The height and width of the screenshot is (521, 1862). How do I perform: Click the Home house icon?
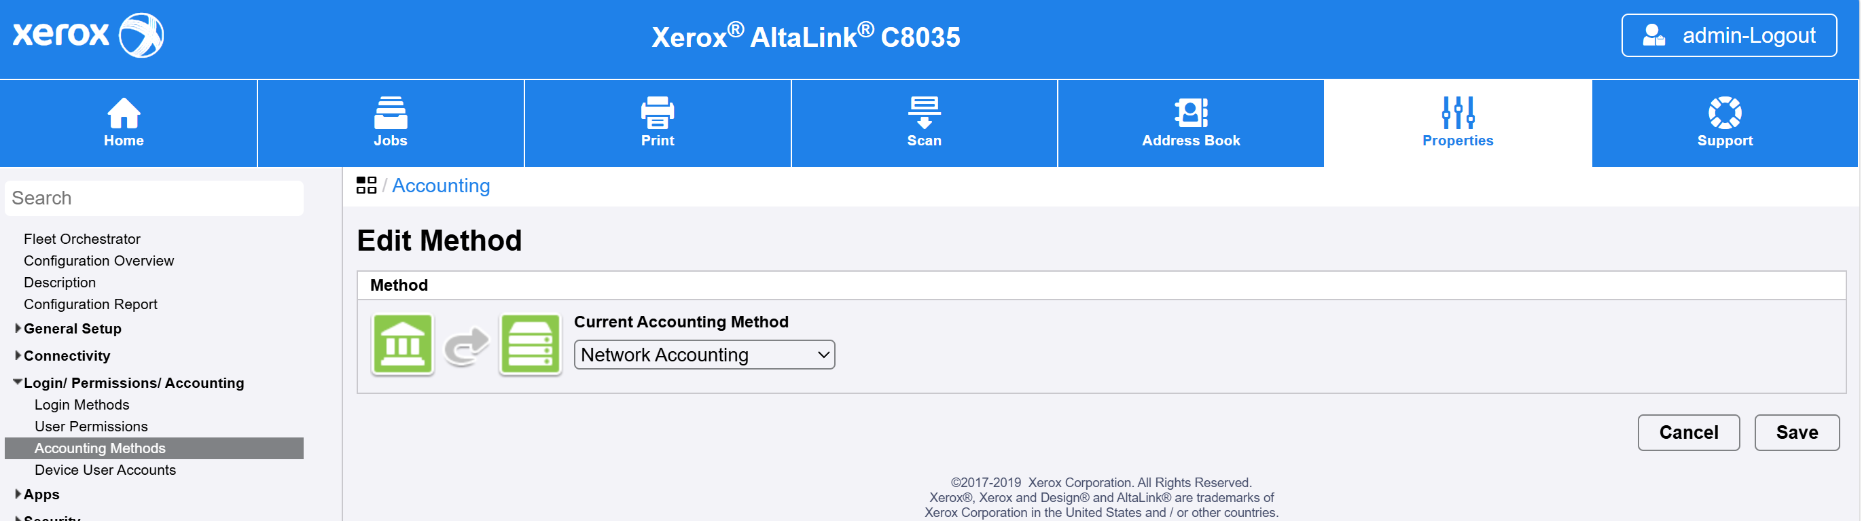click(x=124, y=113)
